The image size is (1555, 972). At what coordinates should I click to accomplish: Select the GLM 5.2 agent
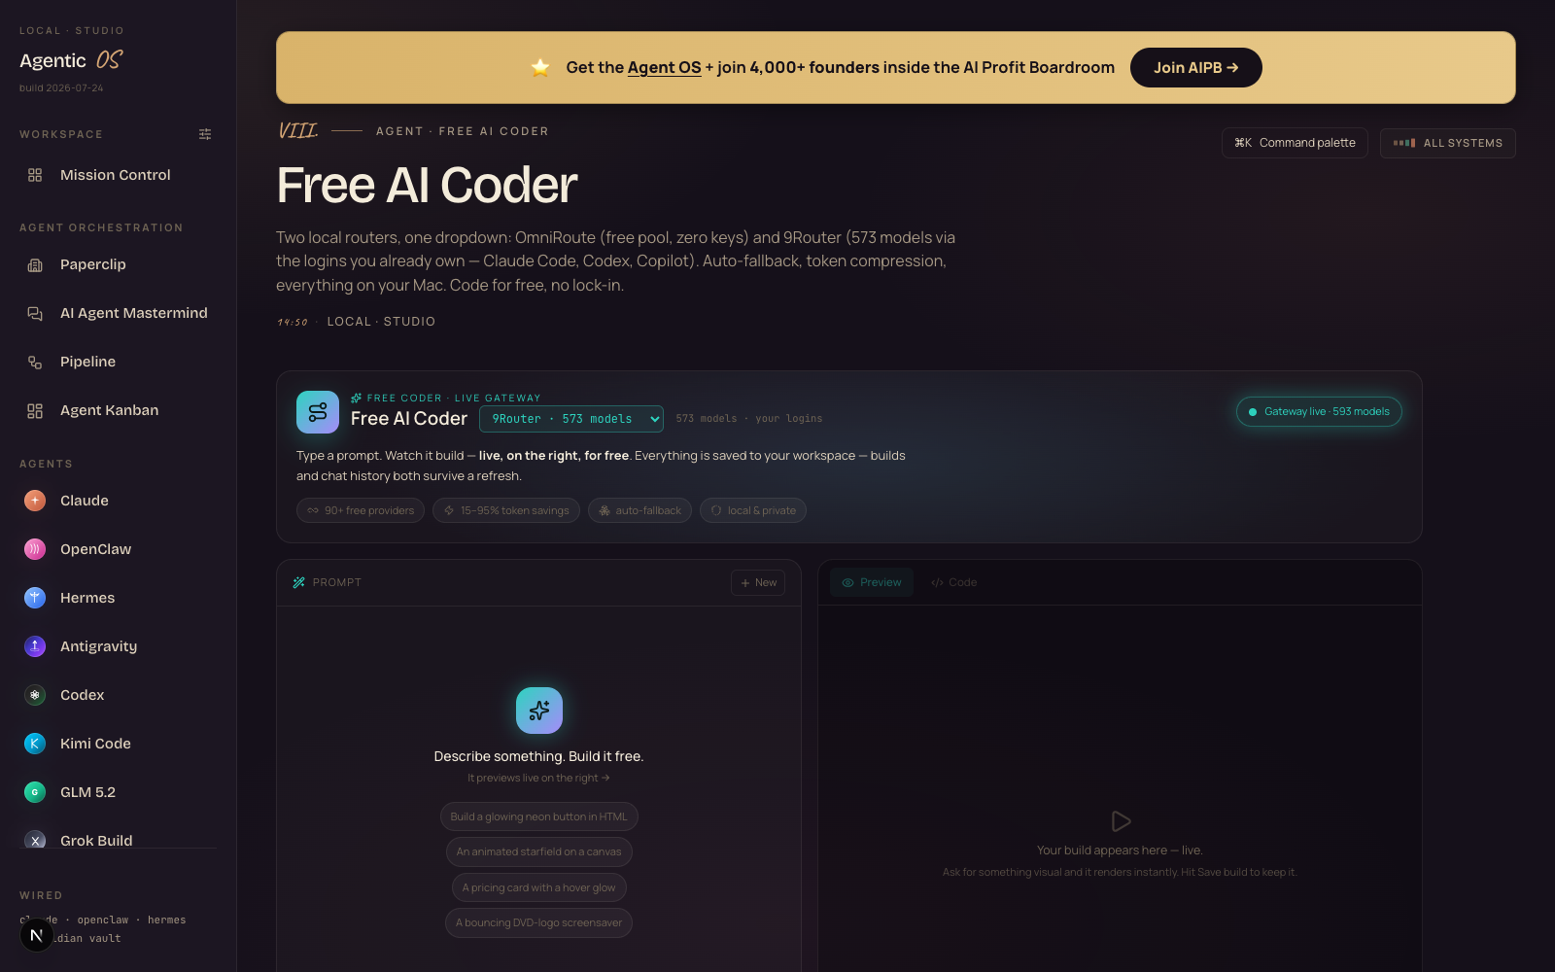pos(119,792)
